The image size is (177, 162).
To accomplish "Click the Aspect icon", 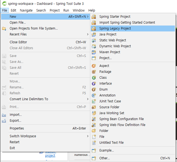I will tap(94, 66).
